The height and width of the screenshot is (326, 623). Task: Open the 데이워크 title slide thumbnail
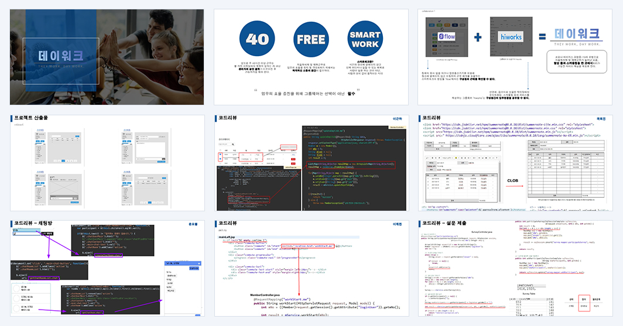pos(107,57)
